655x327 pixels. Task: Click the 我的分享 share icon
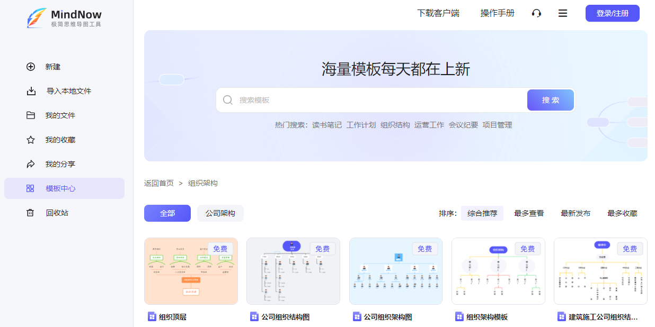pos(30,164)
